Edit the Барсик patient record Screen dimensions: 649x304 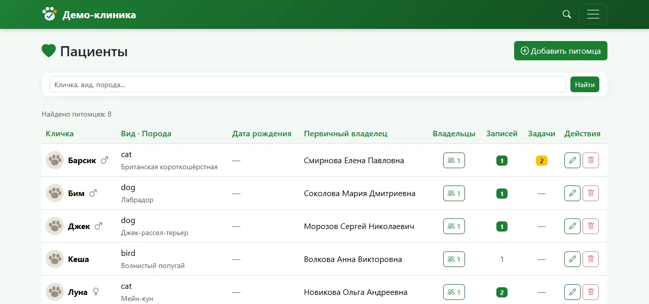point(572,160)
